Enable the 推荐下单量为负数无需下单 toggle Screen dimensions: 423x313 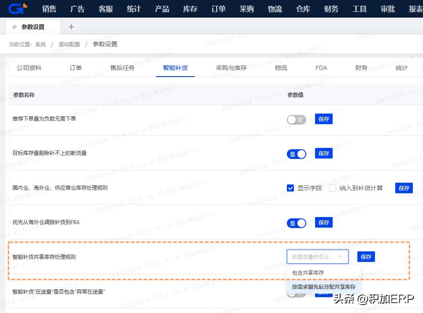[x=296, y=119]
